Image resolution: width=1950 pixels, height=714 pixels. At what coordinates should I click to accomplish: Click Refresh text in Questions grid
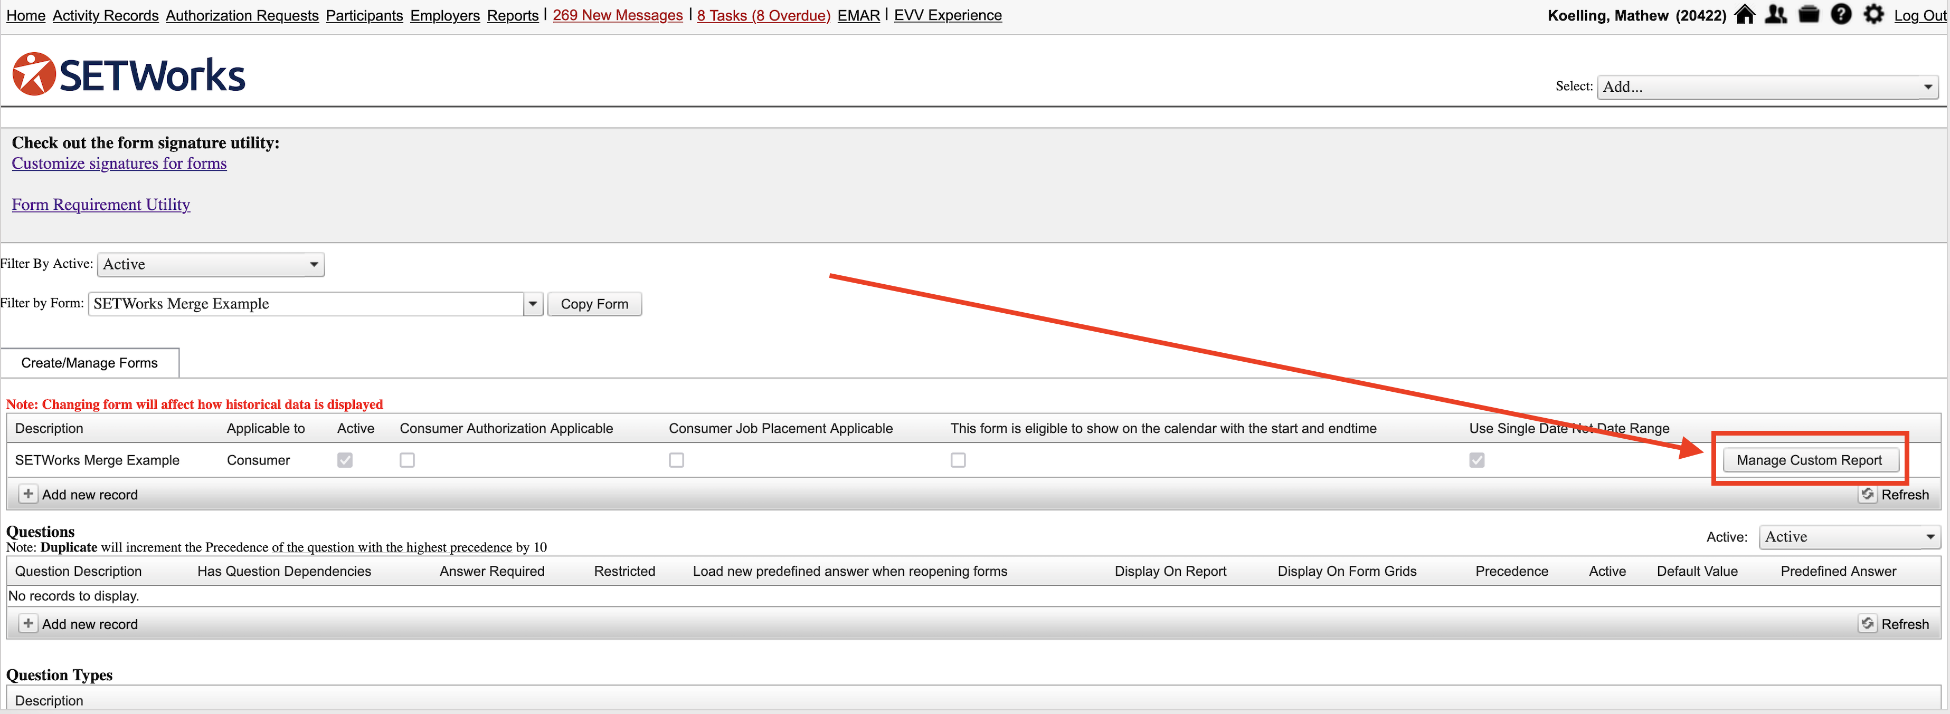[1905, 624]
